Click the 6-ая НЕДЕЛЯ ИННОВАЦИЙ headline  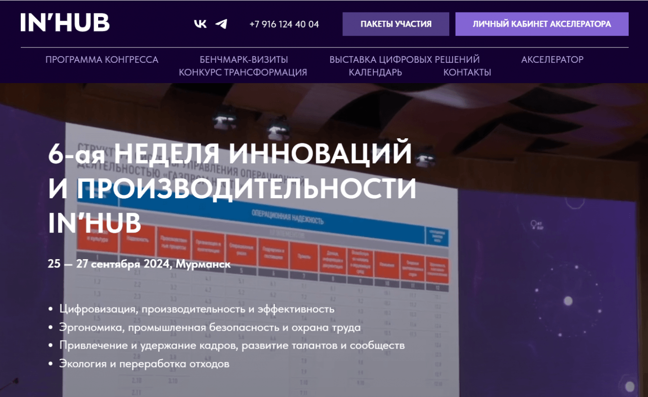tap(232, 189)
